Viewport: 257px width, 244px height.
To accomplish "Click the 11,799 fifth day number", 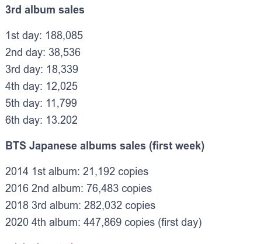I will [61, 103].
